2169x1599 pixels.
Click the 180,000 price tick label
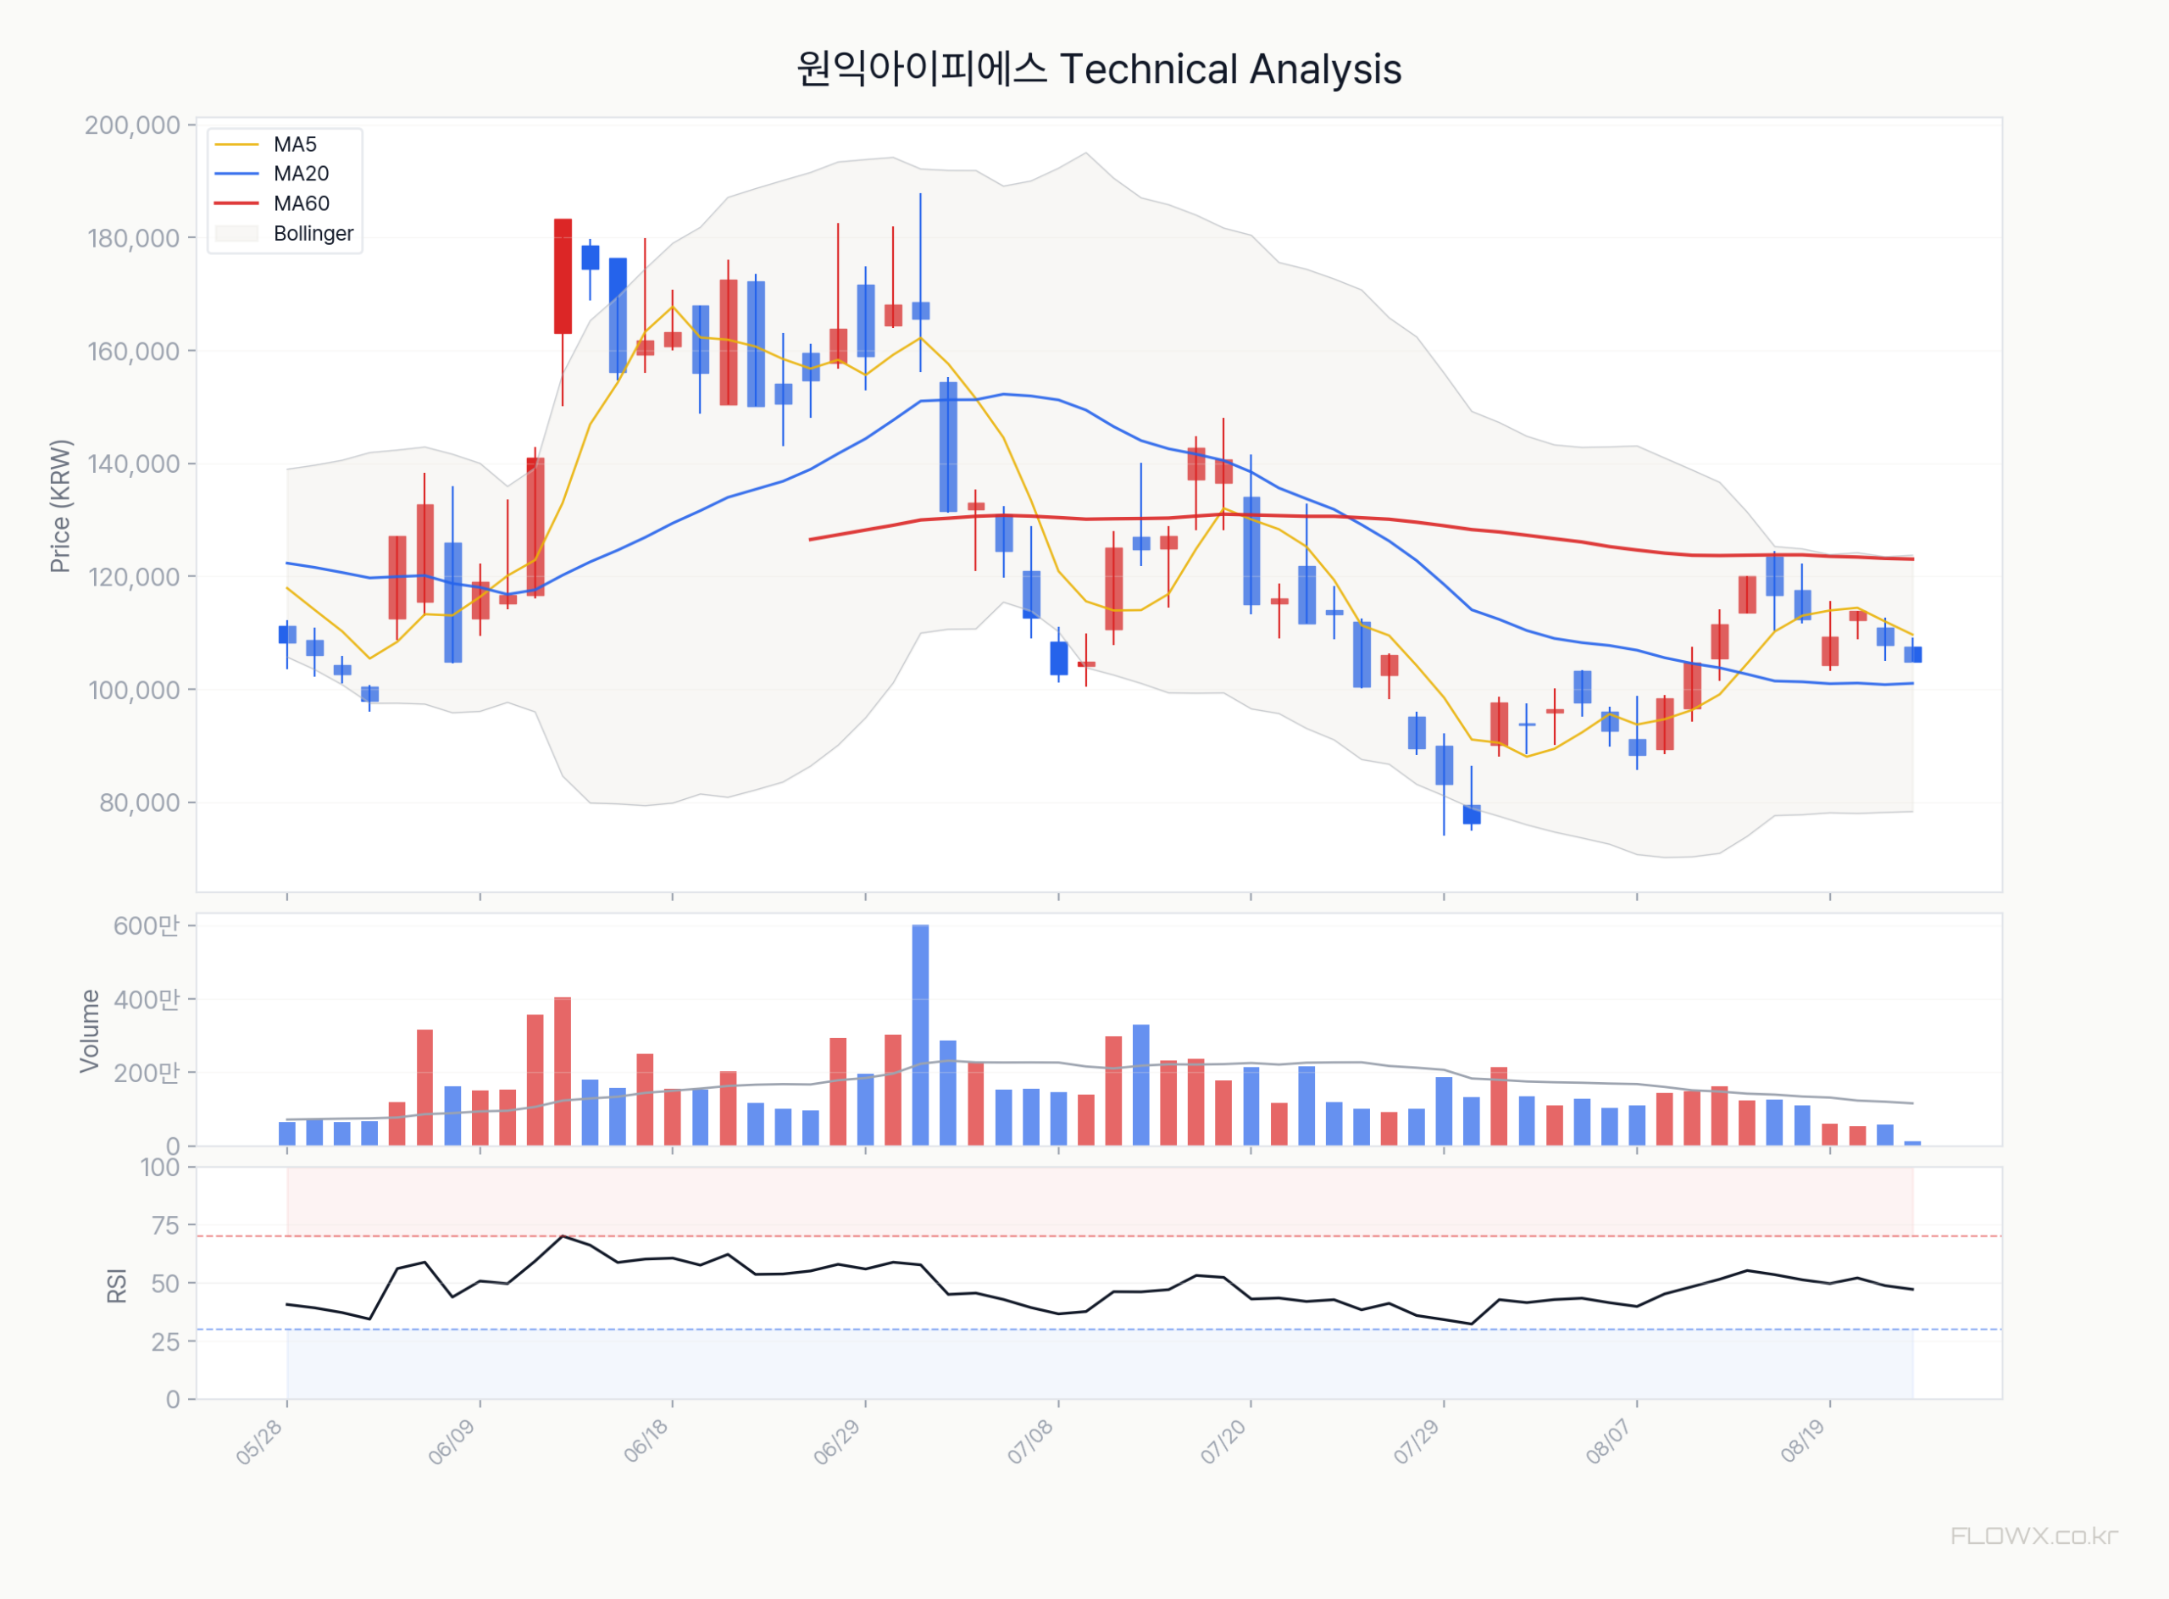click(134, 238)
